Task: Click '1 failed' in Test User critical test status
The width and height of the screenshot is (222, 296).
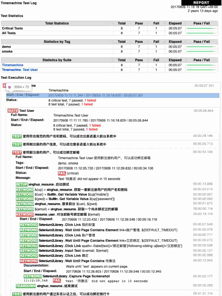Action: tap(95, 125)
